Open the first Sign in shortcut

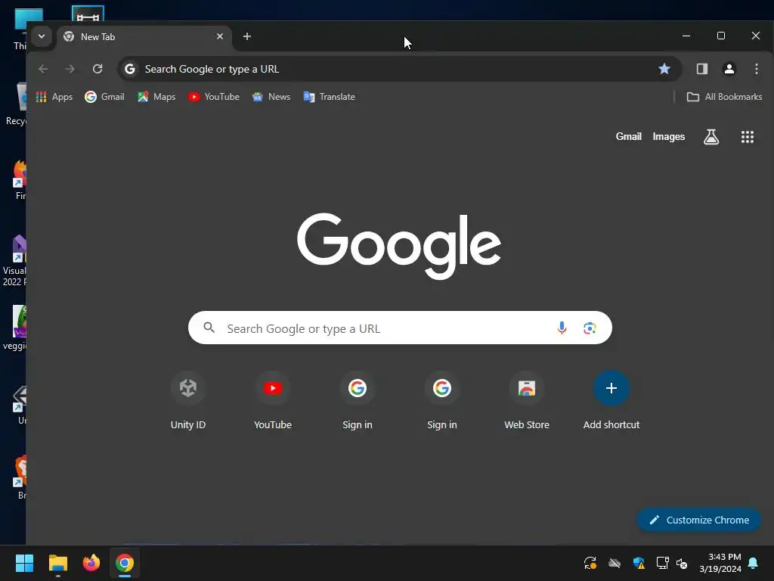pos(358,400)
